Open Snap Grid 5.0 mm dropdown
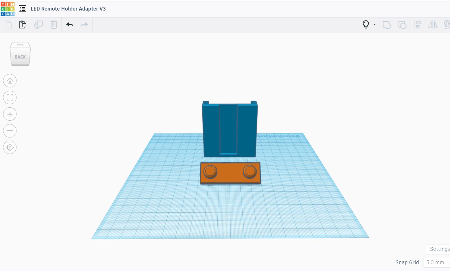The height and width of the screenshot is (271, 450). click(x=437, y=262)
